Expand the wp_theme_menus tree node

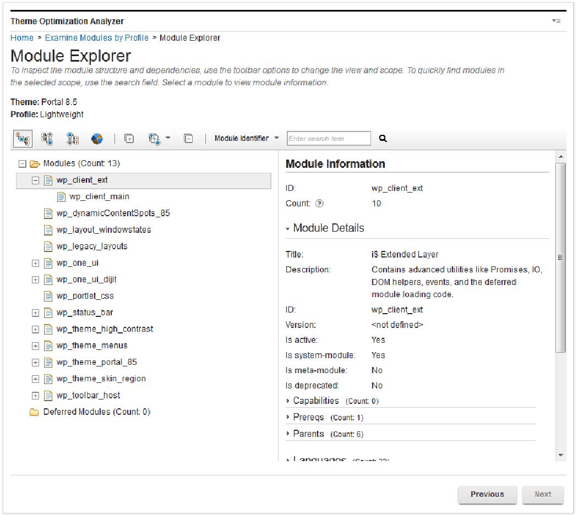point(35,345)
